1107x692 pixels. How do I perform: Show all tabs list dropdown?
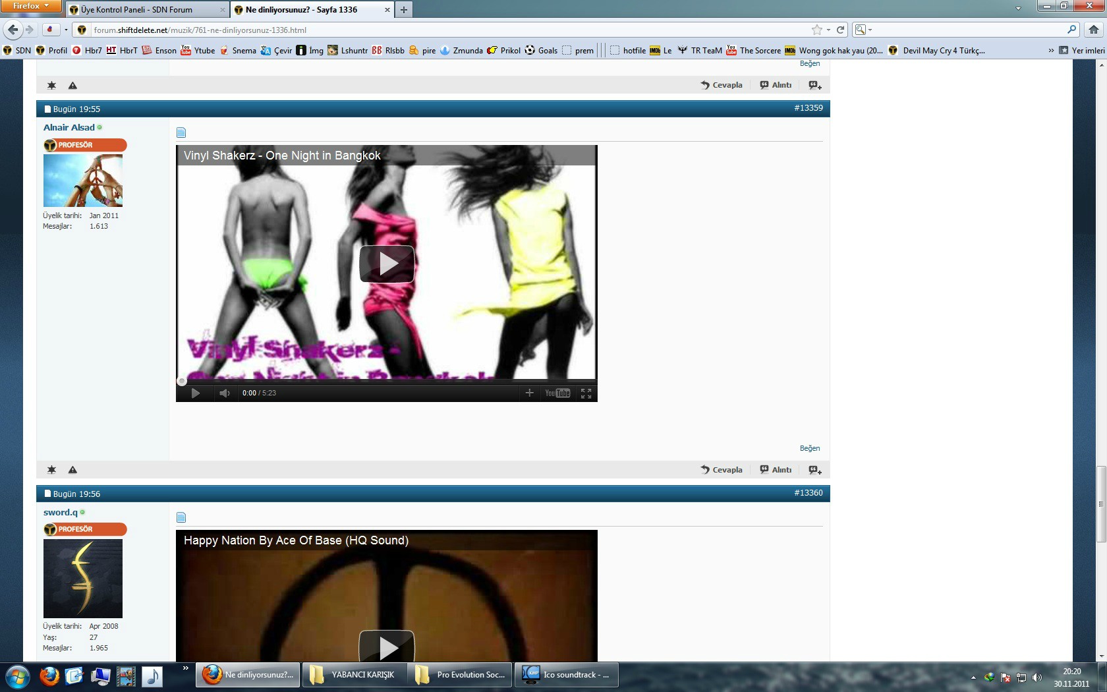[x=1018, y=9]
